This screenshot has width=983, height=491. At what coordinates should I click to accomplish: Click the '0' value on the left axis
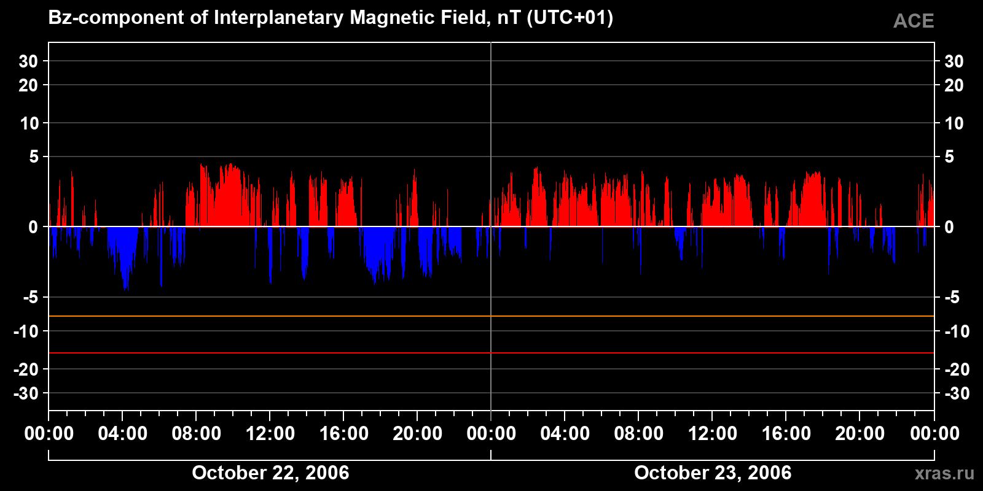coord(34,227)
